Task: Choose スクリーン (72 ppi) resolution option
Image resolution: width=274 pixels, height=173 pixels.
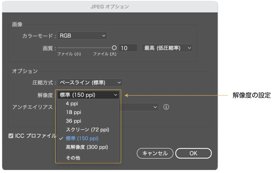Action: tap(88, 130)
